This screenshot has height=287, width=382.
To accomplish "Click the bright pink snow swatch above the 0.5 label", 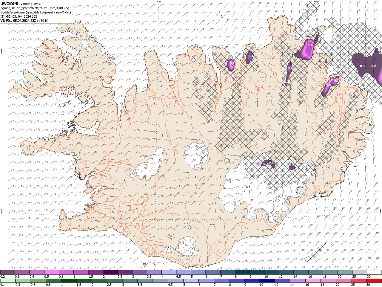I will point(51,272).
